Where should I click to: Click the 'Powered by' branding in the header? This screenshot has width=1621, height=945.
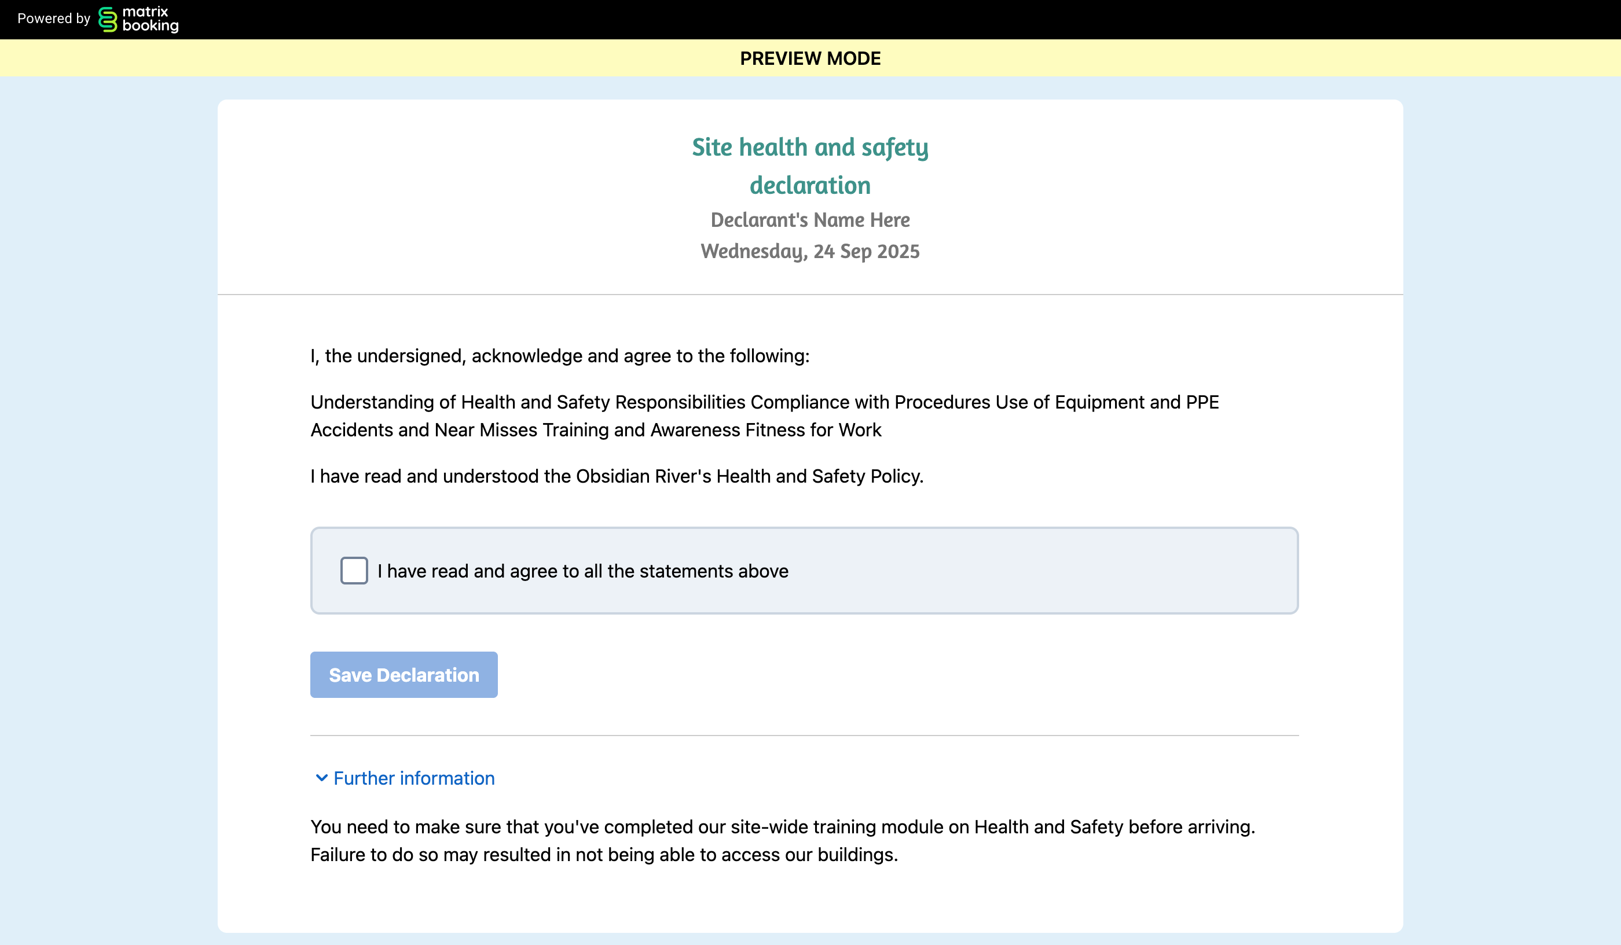54,19
